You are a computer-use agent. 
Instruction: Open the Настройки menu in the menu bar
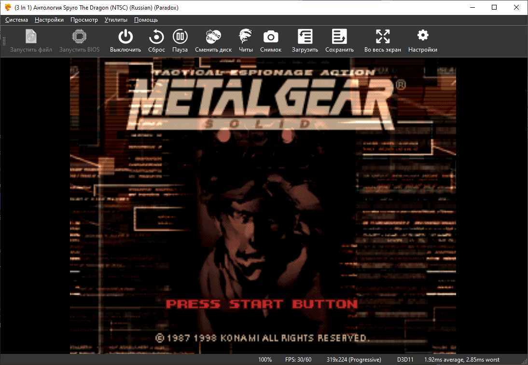tap(49, 20)
